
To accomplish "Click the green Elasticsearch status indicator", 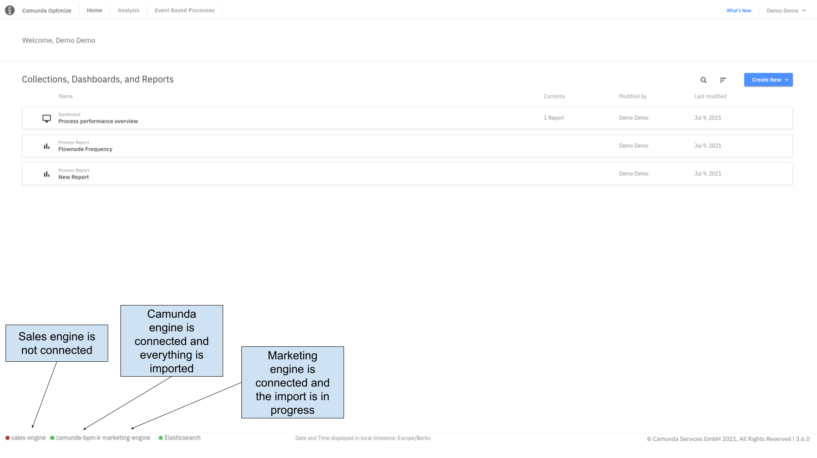I will tap(160, 438).
